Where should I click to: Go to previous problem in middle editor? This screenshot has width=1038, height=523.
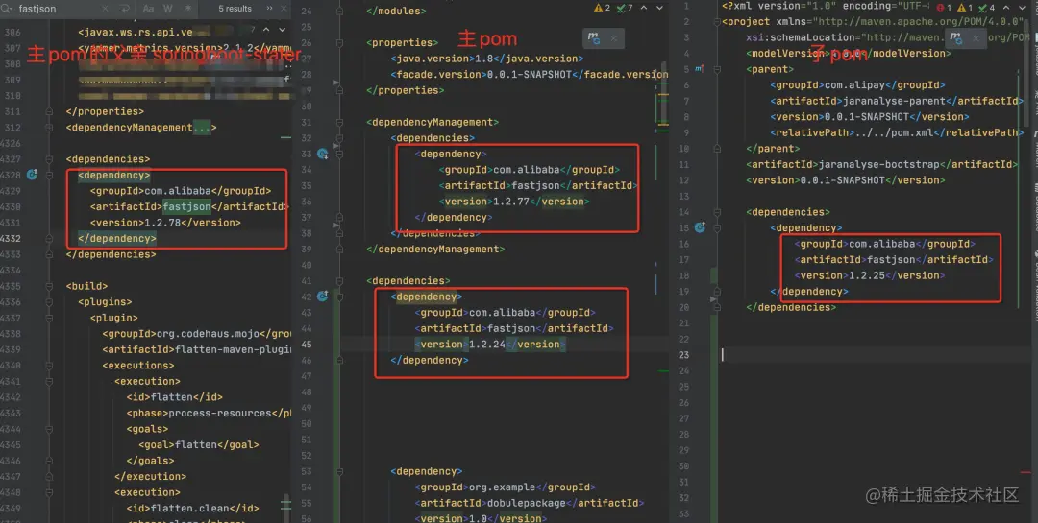(x=643, y=8)
